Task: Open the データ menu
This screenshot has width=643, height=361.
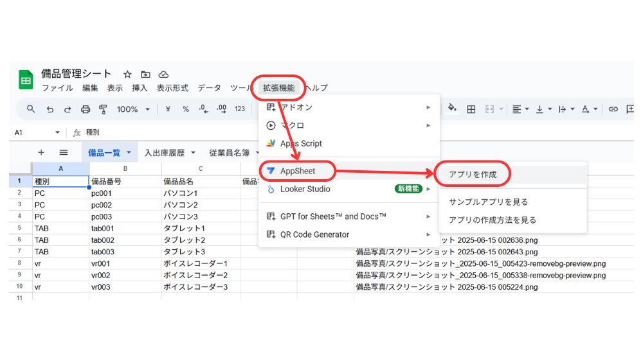Action: 209,88
